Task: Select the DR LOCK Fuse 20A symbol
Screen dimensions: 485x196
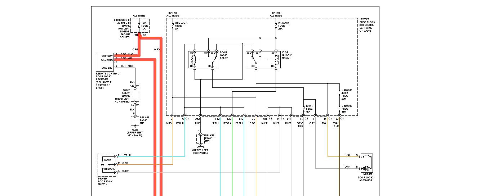Action: [x=276, y=25]
